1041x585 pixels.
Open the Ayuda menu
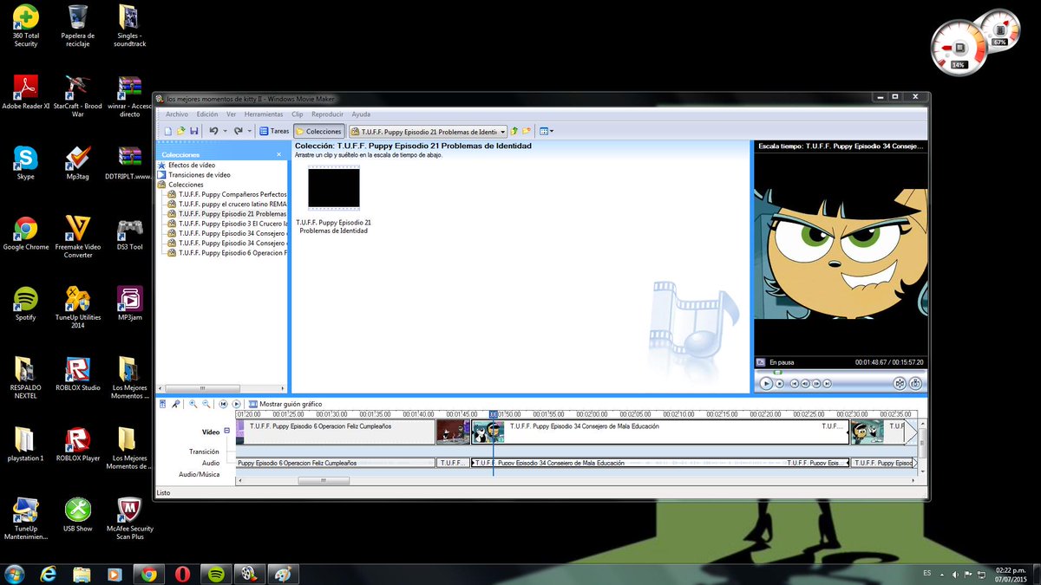click(x=361, y=114)
